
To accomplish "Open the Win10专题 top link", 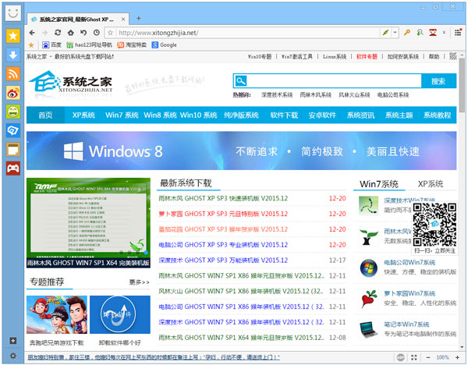I will pos(260,57).
